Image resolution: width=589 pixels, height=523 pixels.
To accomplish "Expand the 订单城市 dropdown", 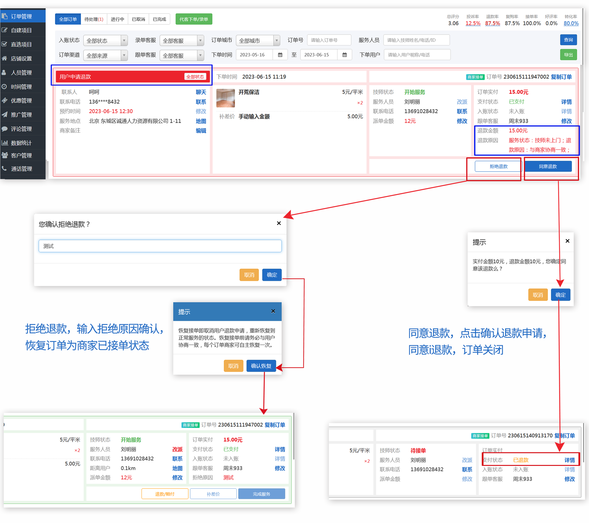I will pos(258,40).
